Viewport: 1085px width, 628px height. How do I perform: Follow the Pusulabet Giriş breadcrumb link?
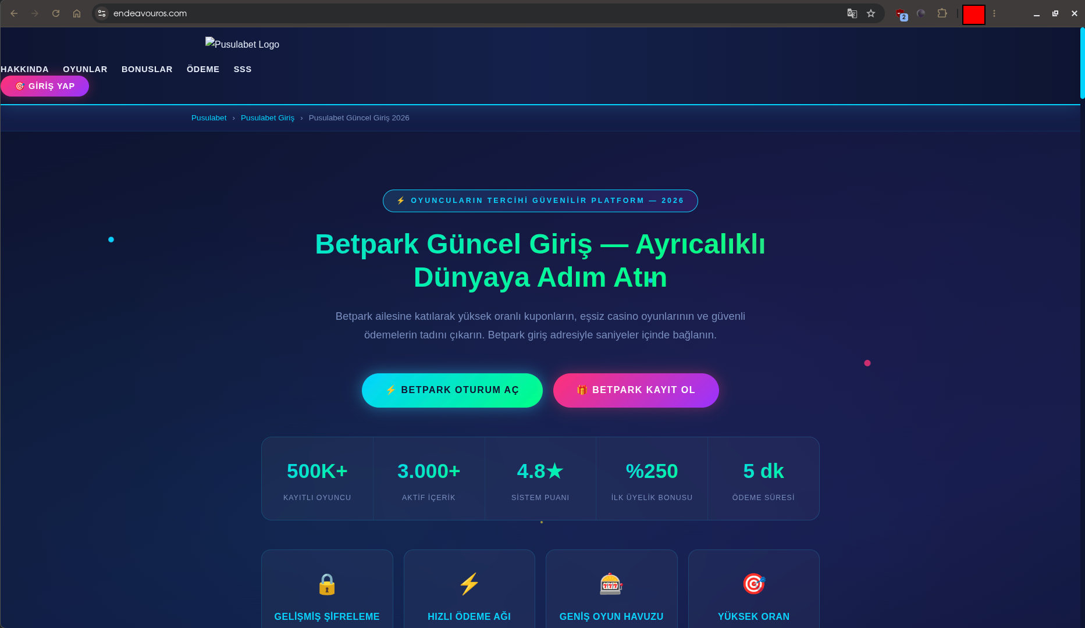[268, 118]
